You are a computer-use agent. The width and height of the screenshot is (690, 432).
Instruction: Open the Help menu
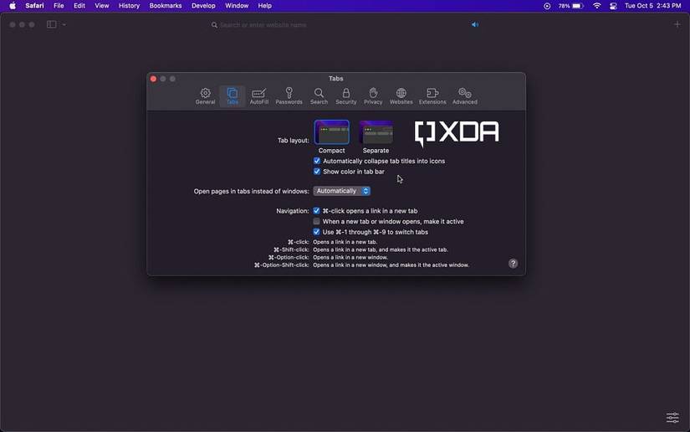(264, 6)
